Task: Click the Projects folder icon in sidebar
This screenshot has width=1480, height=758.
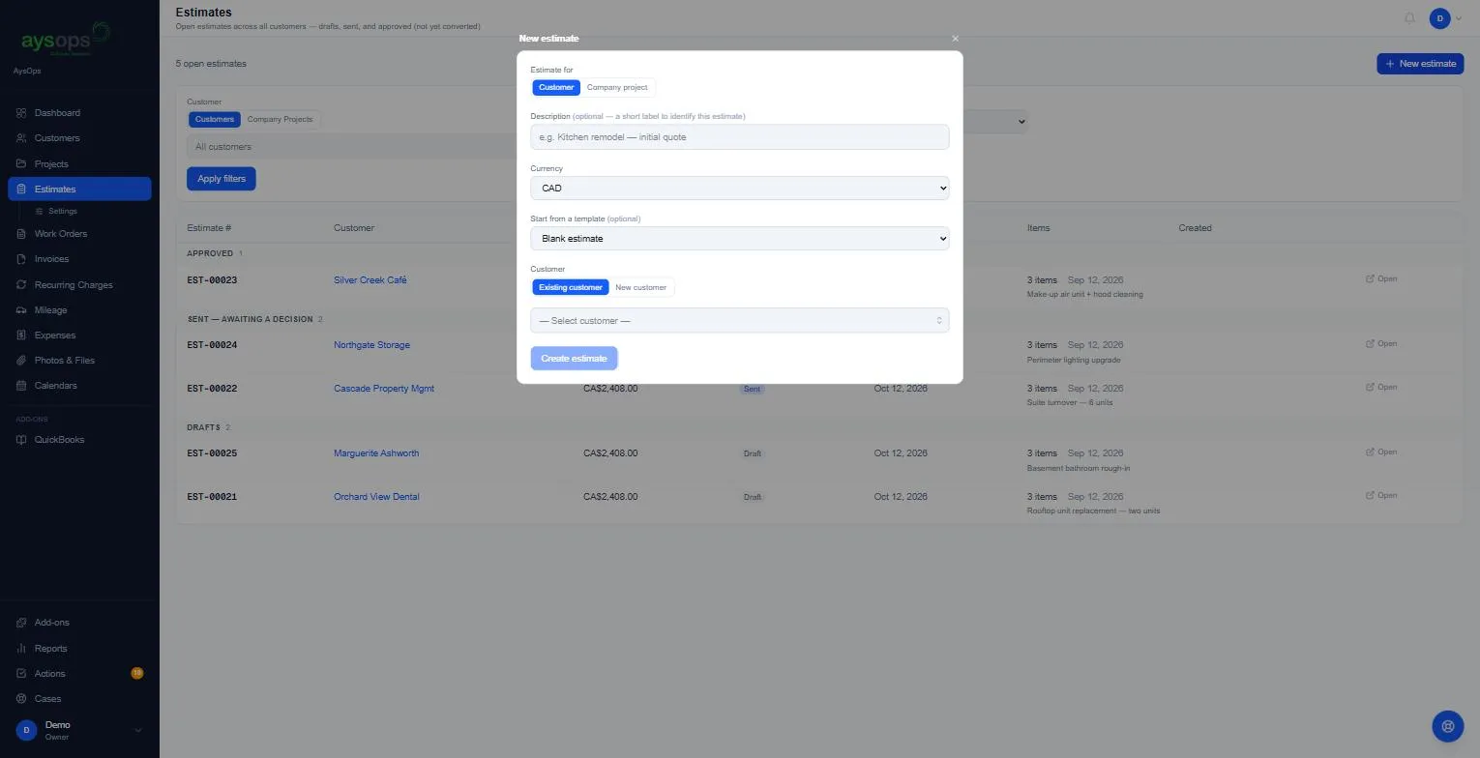Action: point(21,163)
